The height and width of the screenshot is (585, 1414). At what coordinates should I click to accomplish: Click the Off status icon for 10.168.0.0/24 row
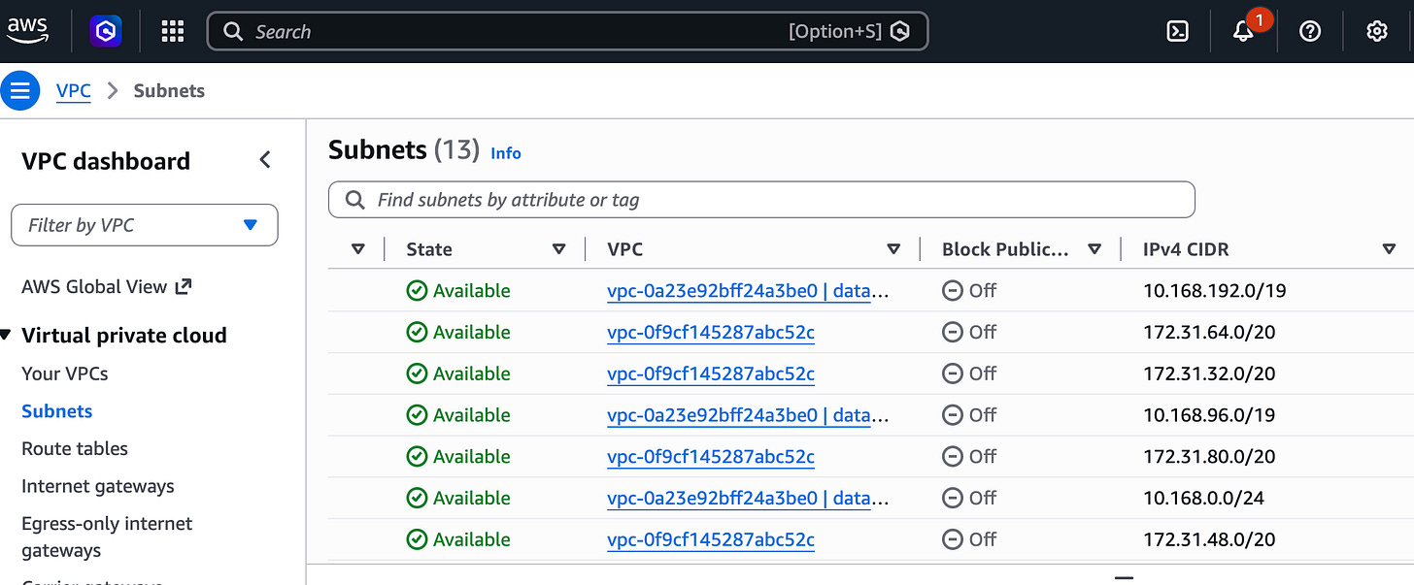953,499
